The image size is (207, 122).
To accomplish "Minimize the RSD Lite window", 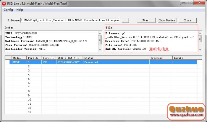I will (x=184, y=3).
